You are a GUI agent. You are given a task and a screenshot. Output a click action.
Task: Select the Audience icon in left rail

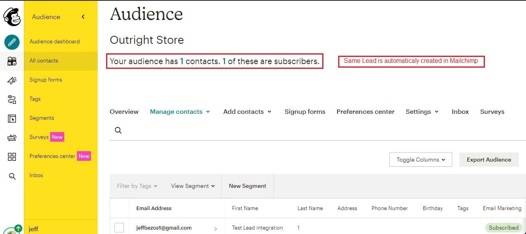click(x=12, y=61)
